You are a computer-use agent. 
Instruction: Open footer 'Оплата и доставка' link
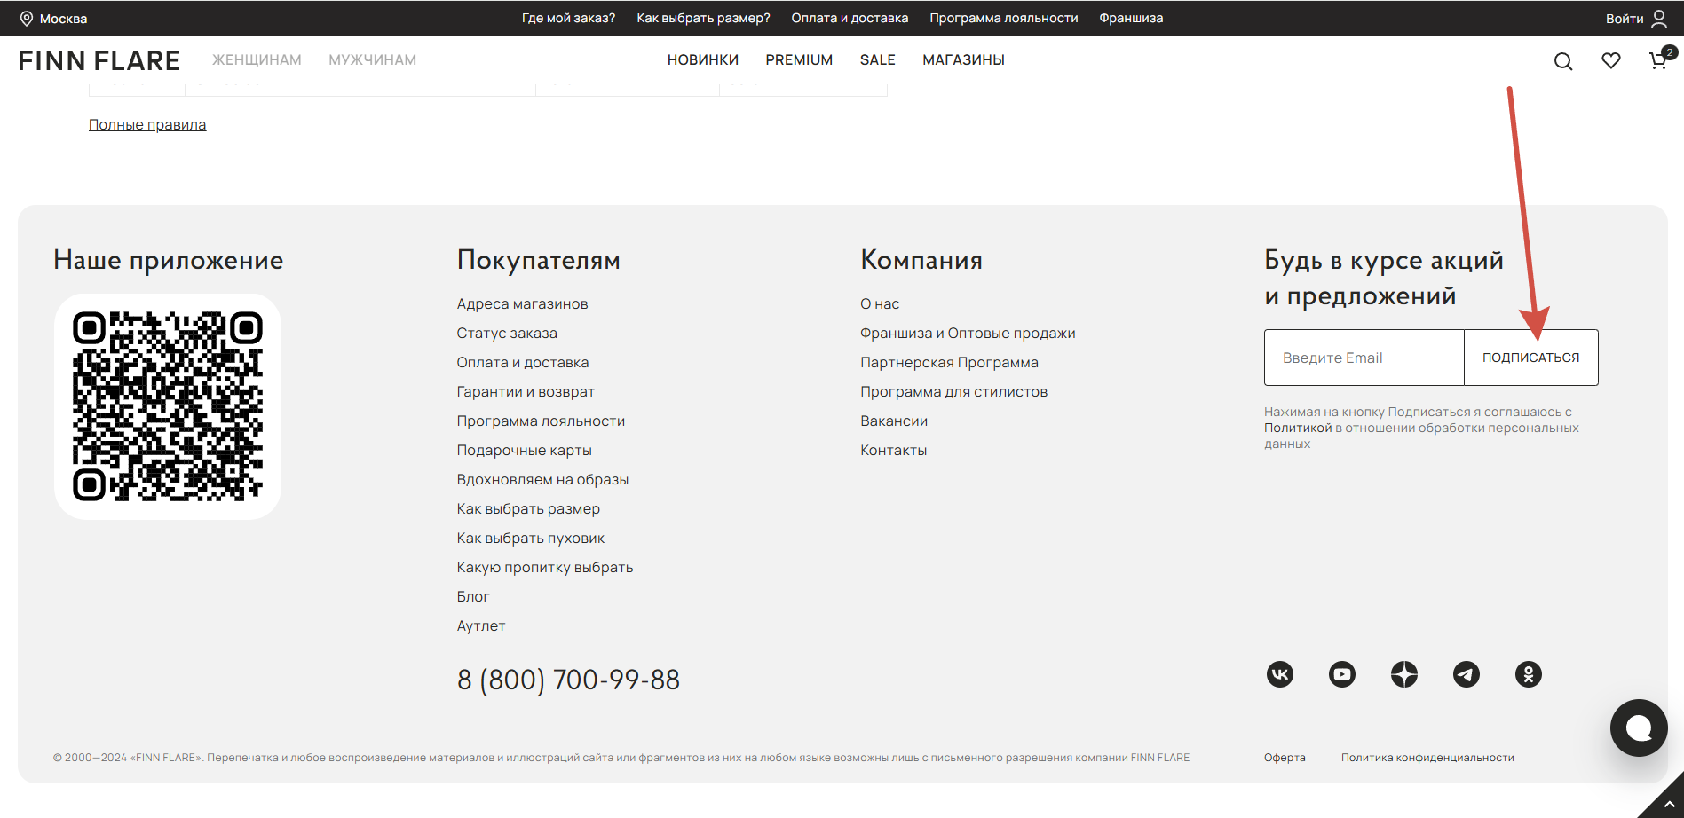pyautogui.click(x=523, y=362)
